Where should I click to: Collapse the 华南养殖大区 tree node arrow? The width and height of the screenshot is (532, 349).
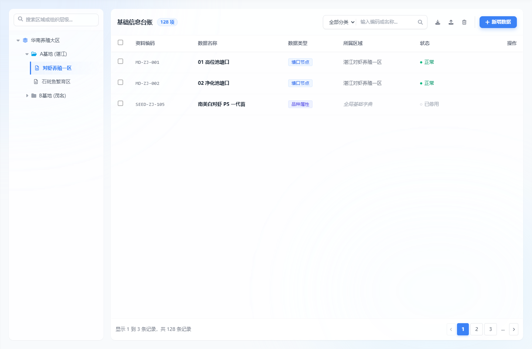pyautogui.click(x=18, y=40)
